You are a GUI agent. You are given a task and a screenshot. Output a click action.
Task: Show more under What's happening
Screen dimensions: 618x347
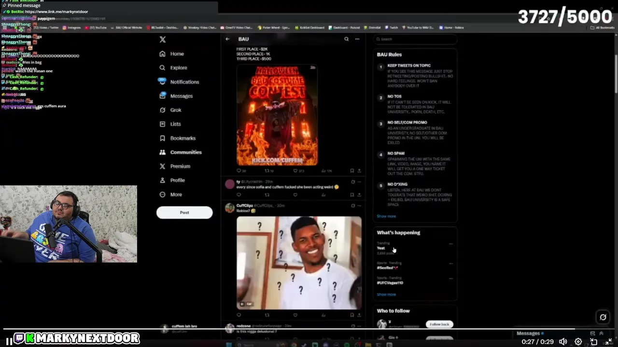pyautogui.click(x=386, y=294)
